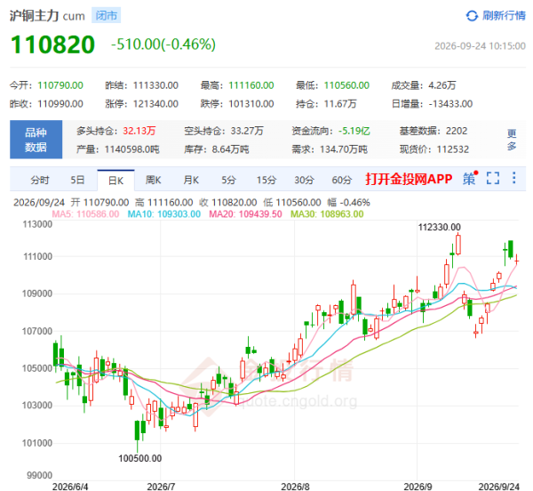Screen dimensions: 533x491
Task: Switch to the 5分 chart tab
Action: 229,180
